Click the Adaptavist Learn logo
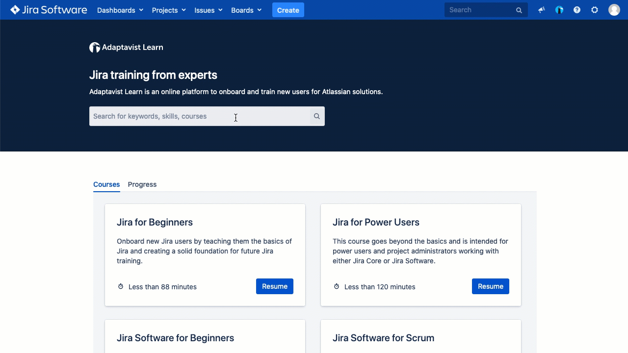Viewport: 628px width, 353px height. (126, 48)
